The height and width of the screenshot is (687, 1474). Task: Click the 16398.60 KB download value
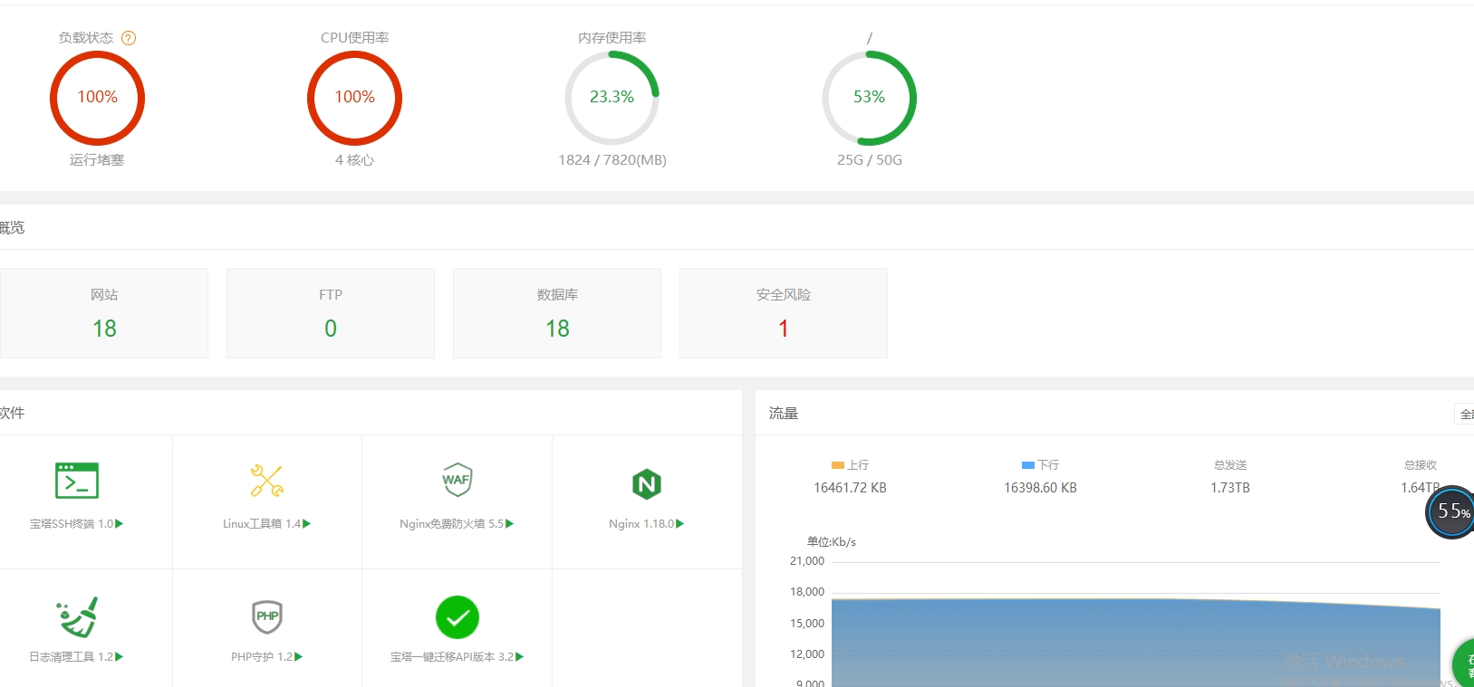click(x=1040, y=488)
